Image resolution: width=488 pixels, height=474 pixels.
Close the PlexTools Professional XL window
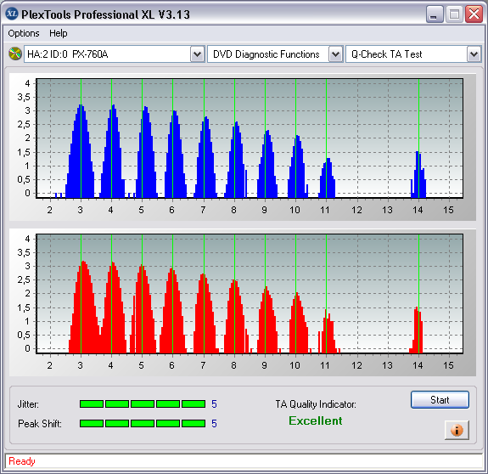474,14
